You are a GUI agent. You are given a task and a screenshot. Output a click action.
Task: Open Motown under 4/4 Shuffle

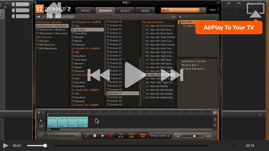pos(78,64)
